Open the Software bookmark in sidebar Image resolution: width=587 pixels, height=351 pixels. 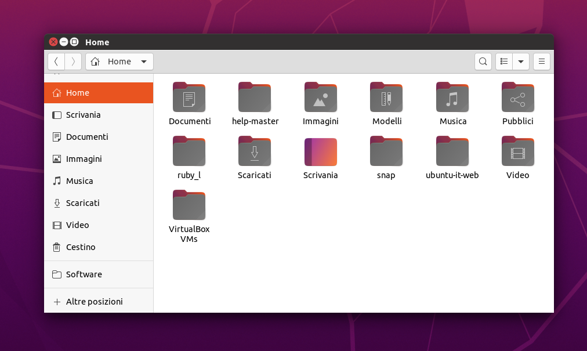pos(99,274)
